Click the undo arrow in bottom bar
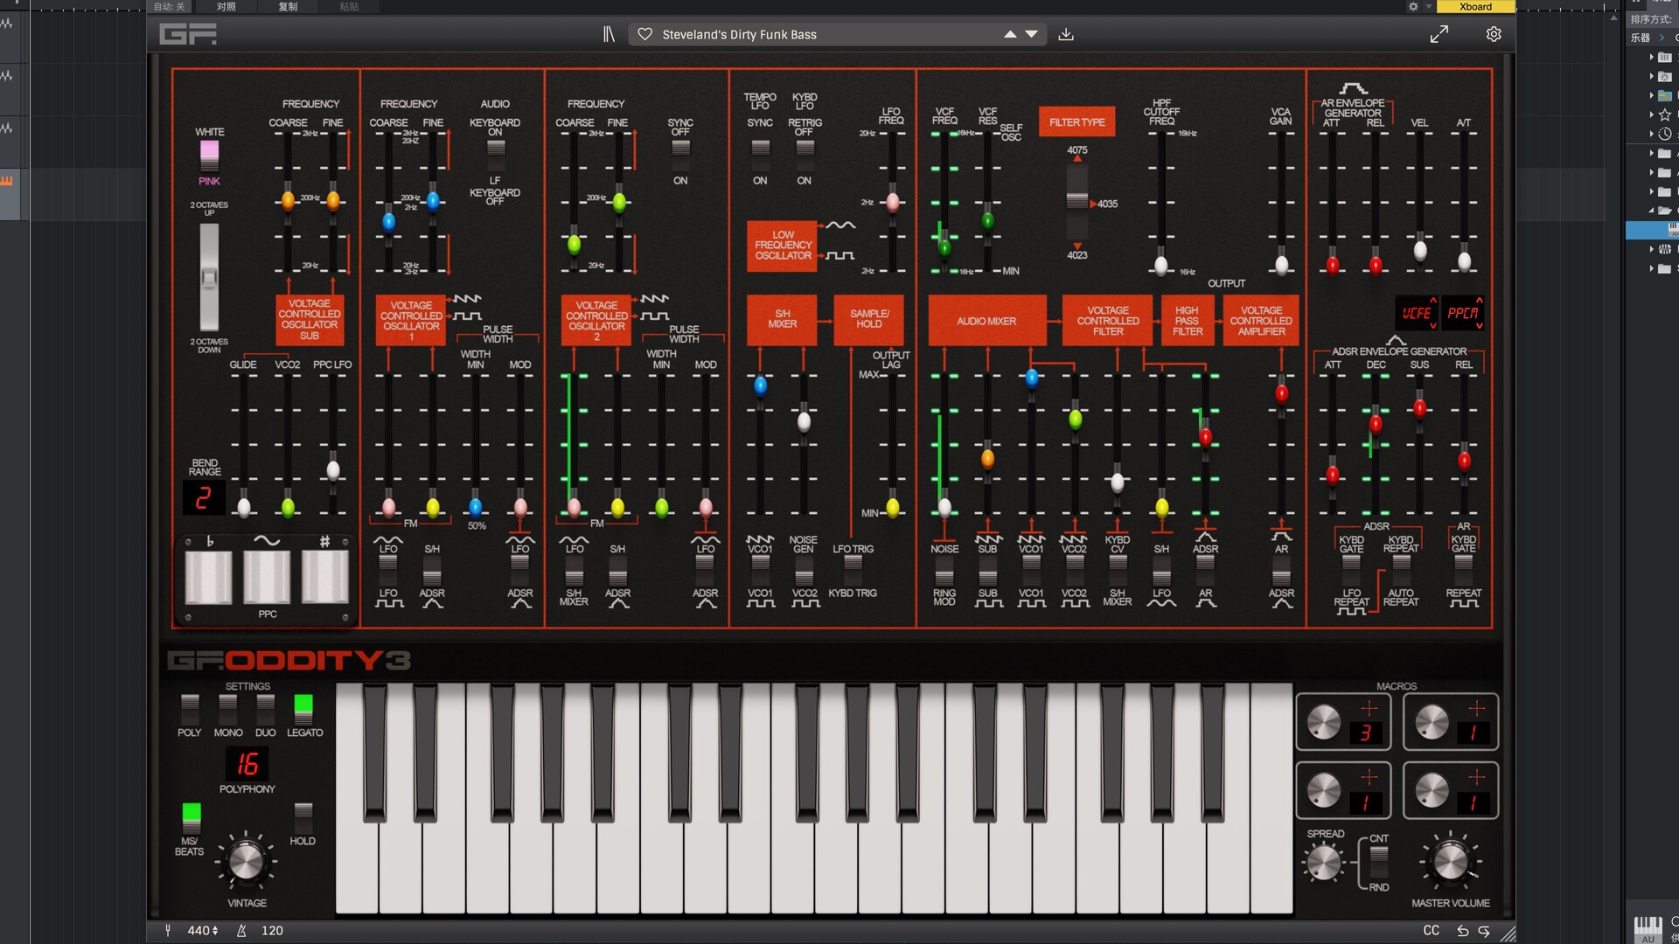The height and width of the screenshot is (944, 1679). coord(1462,931)
